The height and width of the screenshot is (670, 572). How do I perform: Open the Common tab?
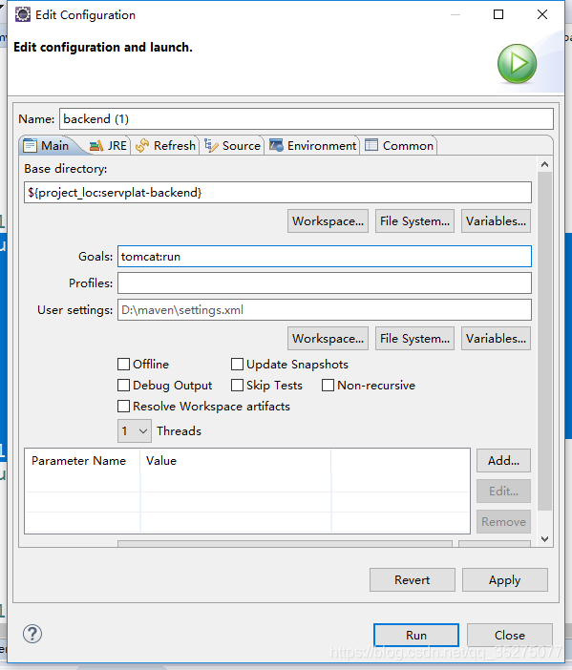click(x=399, y=146)
